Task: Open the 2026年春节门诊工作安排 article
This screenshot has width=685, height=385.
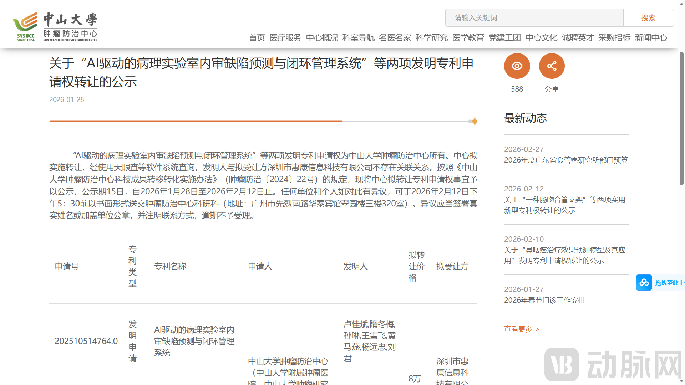Action: (544, 300)
